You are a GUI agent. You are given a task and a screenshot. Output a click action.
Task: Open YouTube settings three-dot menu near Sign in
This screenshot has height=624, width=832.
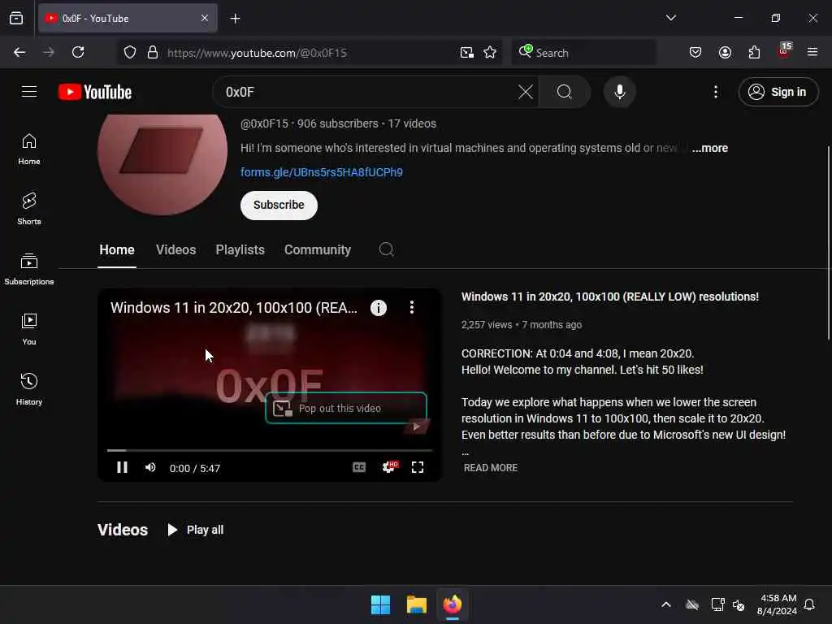(x=716, y=92)
